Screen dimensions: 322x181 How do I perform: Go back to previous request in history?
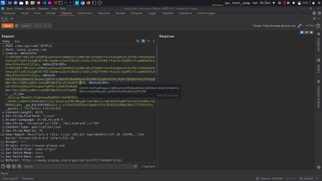tap(36, 26)
